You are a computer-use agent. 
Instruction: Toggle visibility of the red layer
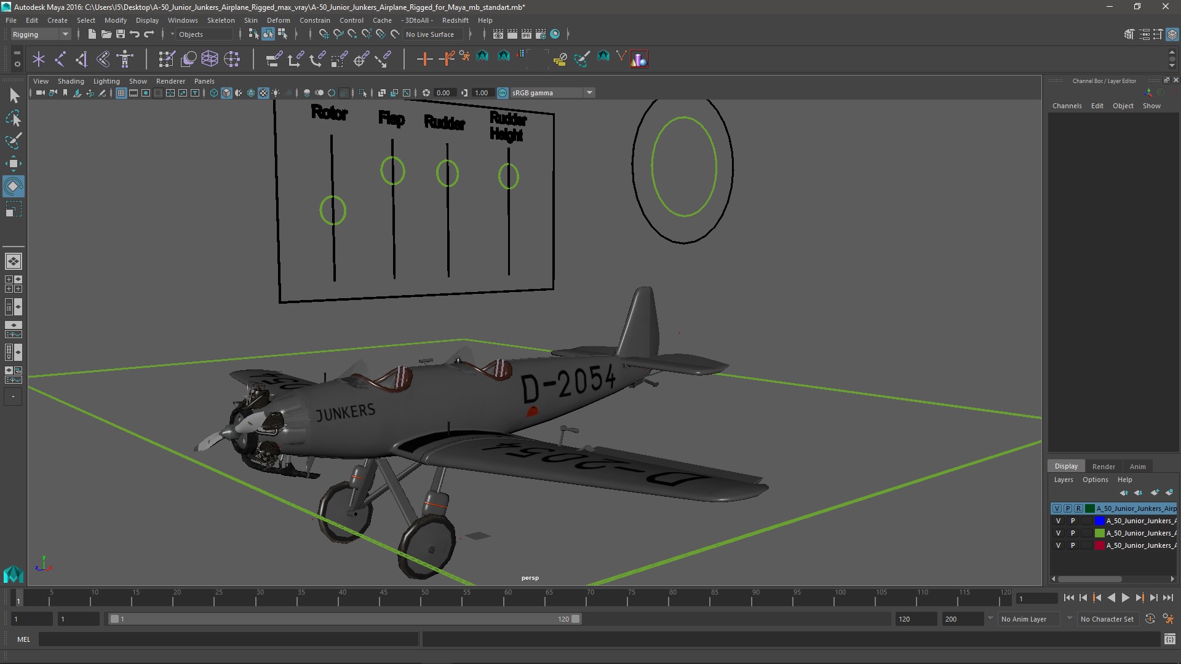[x=1058, y=545]
